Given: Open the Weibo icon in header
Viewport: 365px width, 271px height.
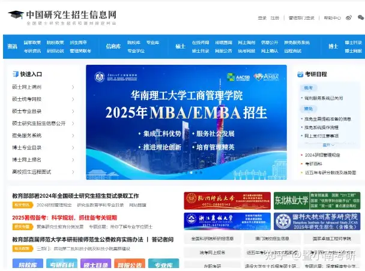Looking at the screenshot, I should 349,17.
